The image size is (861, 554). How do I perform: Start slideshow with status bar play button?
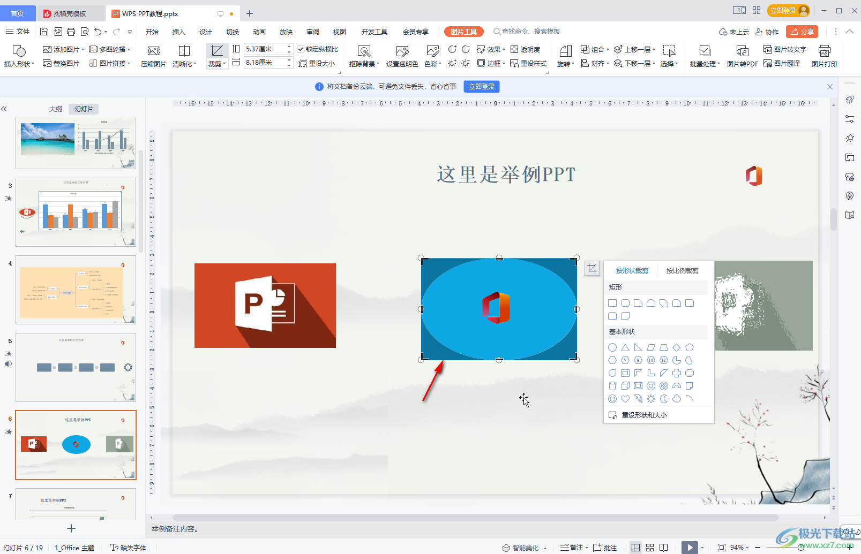690,547
